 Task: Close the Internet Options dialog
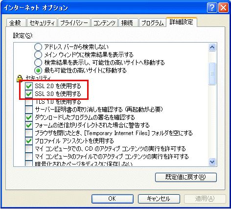point(223,8)
